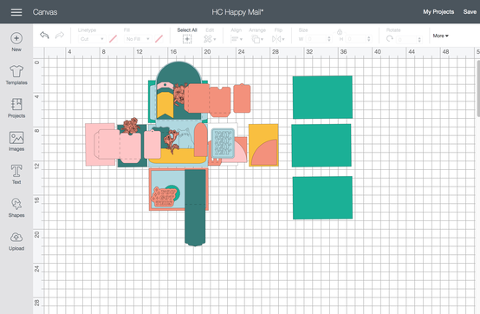Select the bottom green rectangle
The width and height of the screenshot is (480, 314).
coord(322,198)
